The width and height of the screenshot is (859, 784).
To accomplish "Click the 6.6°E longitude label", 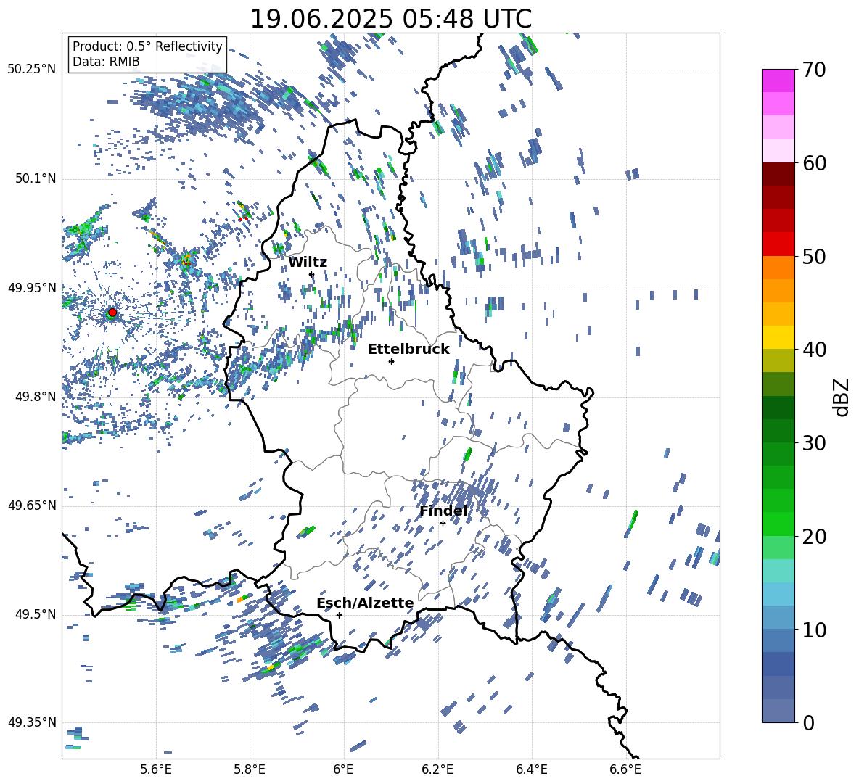I will click(x=625, y=769).
